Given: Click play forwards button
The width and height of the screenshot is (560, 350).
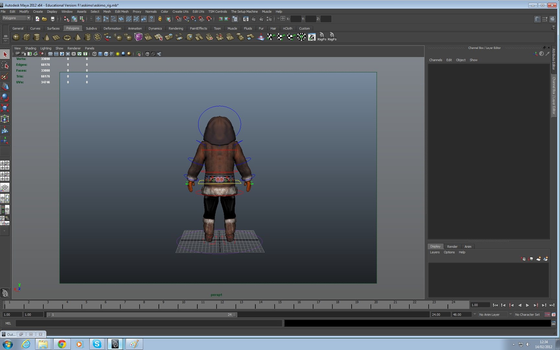Looking at the screenshot, I should pyautogui.click(x=528, y=305).
